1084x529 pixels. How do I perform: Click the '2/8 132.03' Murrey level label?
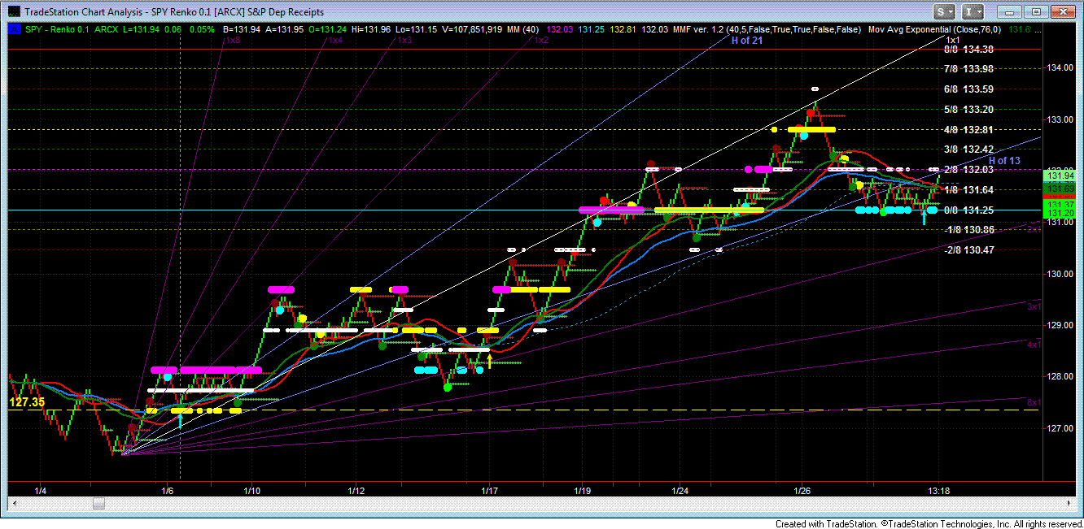click(968, 170)
